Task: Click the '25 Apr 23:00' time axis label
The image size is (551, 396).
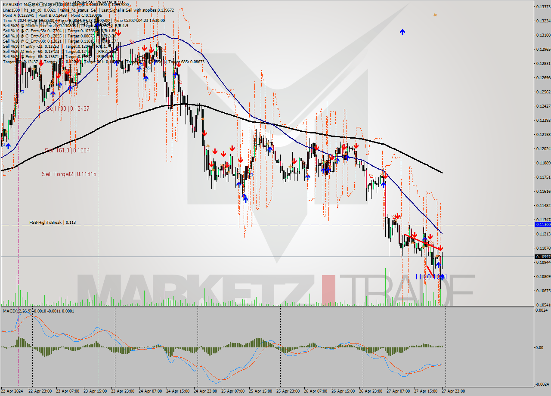Action: 288,391
